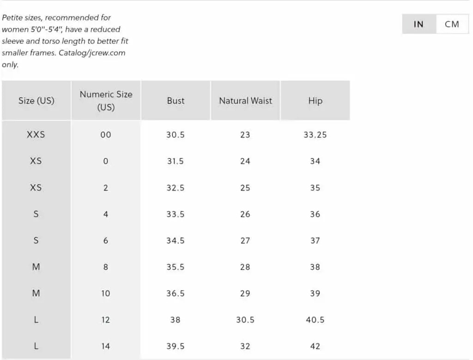Click natural waist value 30.5
The width and height of the screenshot is (473, 360).
245,320
